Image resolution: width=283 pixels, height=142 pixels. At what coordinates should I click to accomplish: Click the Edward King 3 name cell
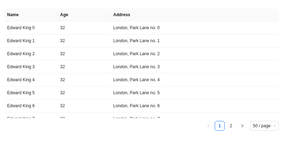coord(21,67)
